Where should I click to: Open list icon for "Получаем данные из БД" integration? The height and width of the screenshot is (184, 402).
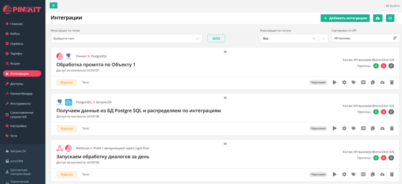pos(363,128)
